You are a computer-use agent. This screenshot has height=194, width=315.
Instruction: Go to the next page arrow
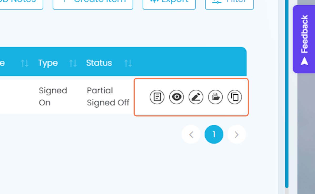tap(237, 134)
